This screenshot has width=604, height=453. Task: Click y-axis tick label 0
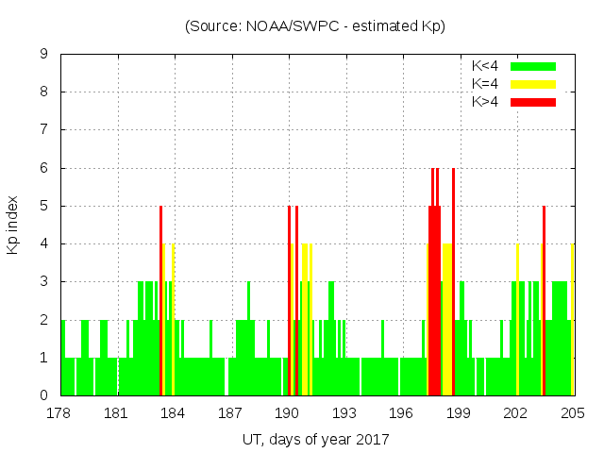[x=44, y=395]
